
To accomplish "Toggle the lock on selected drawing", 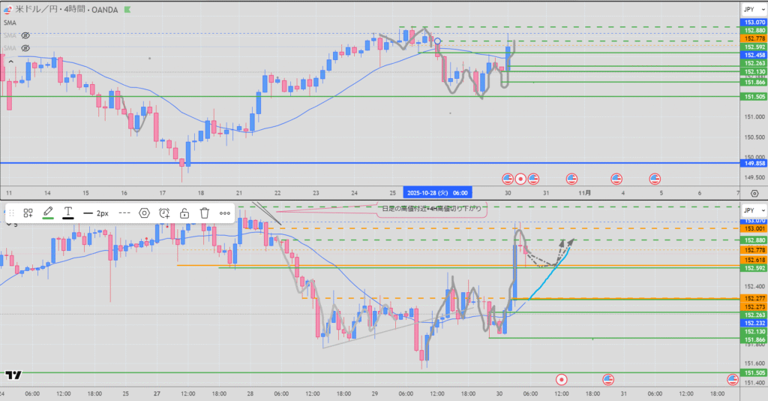I will tap(184, 213).
